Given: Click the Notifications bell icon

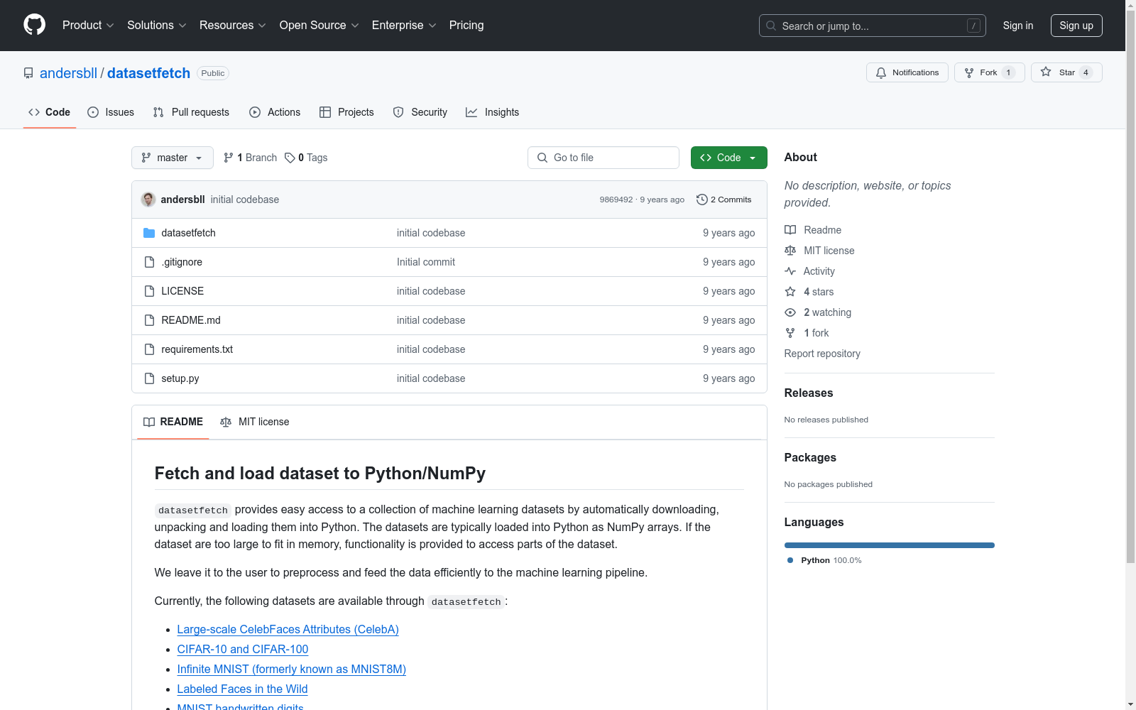Looking at the screenshot, I should click(x=881, y=72).
